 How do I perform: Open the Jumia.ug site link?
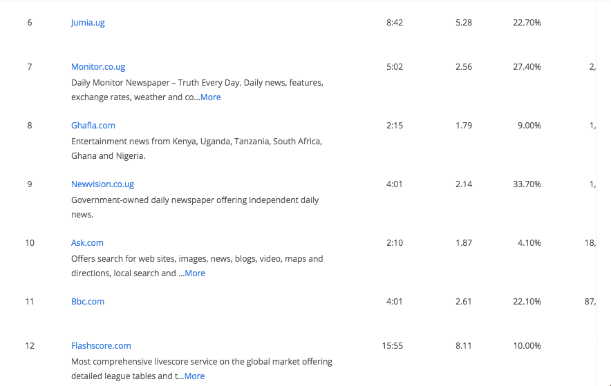88,23
